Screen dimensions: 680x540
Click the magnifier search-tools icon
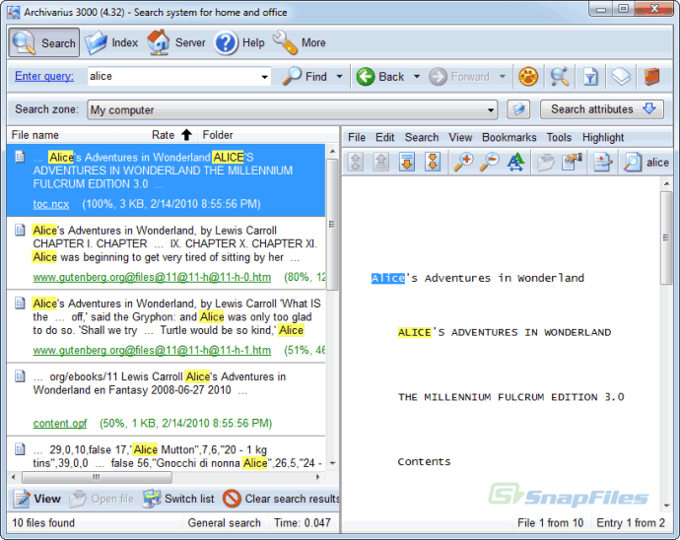(560, 76)
